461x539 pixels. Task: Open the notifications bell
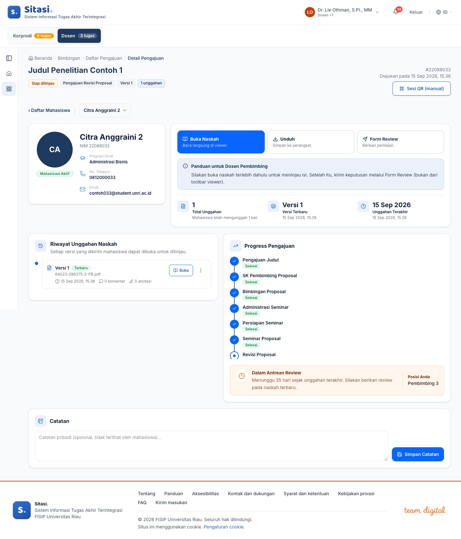pyautogui.click(x=396, y=12)
